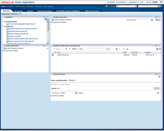Open Recent Items dropdown
Image resolution: width=164 pixels, height=131 pixels.
20,6
